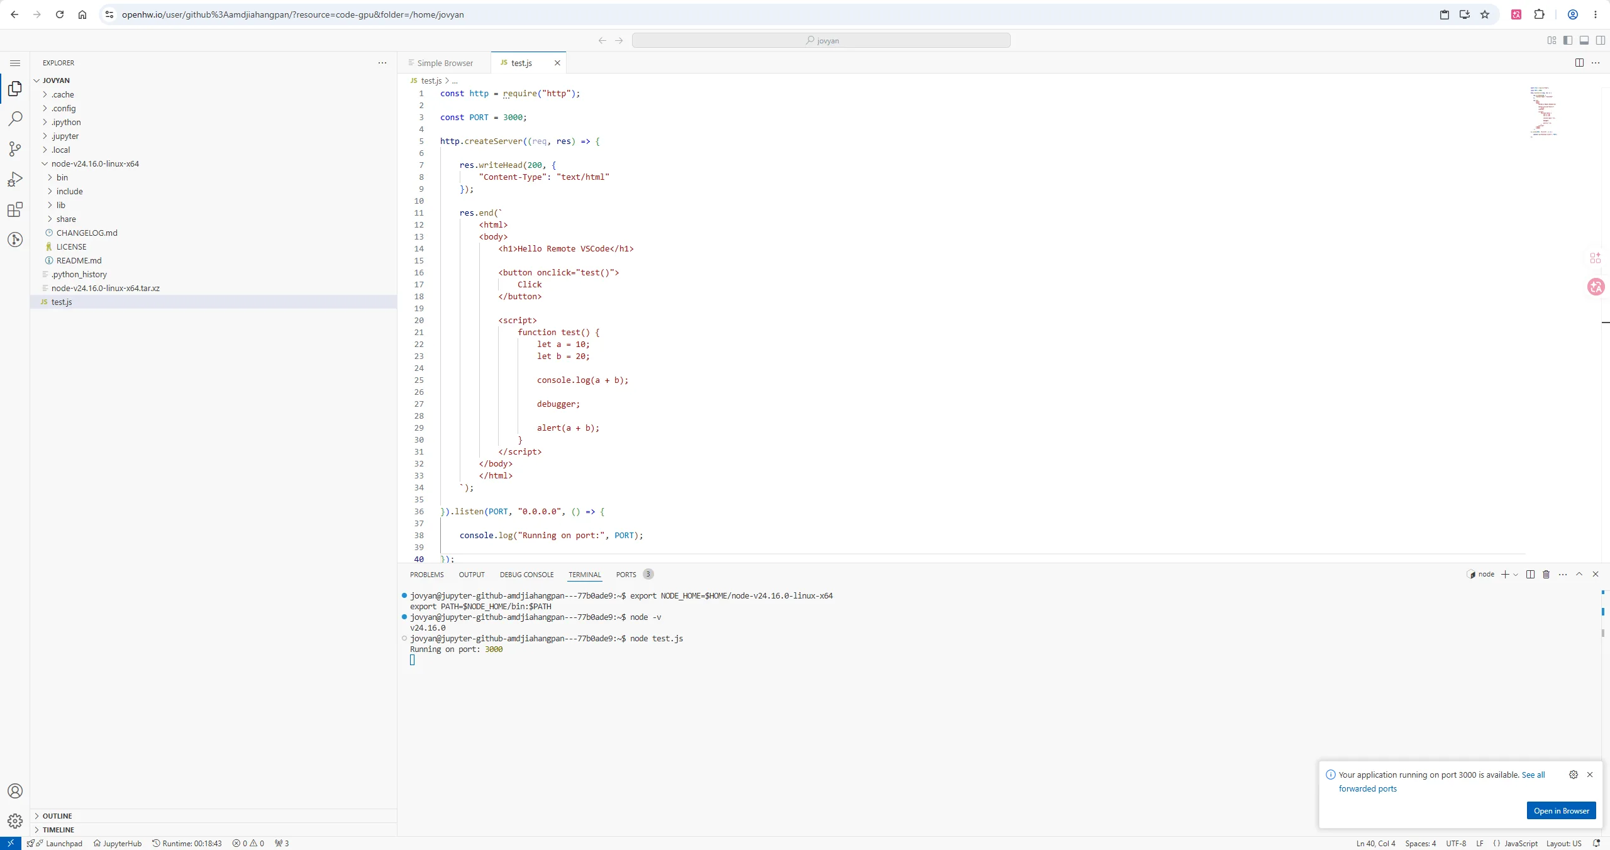Open Customize Layout in title bar

tap(1552, 40)
